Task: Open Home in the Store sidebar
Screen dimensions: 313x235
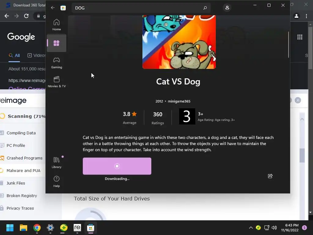Action: [x=57, y=25]
